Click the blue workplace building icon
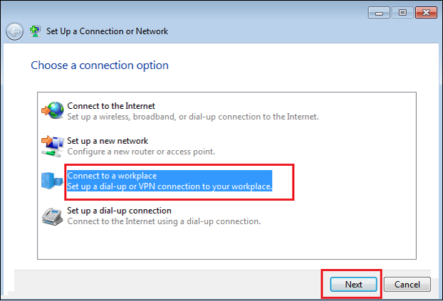This screenshot has width=443, height=301. [x=52, y=181]
